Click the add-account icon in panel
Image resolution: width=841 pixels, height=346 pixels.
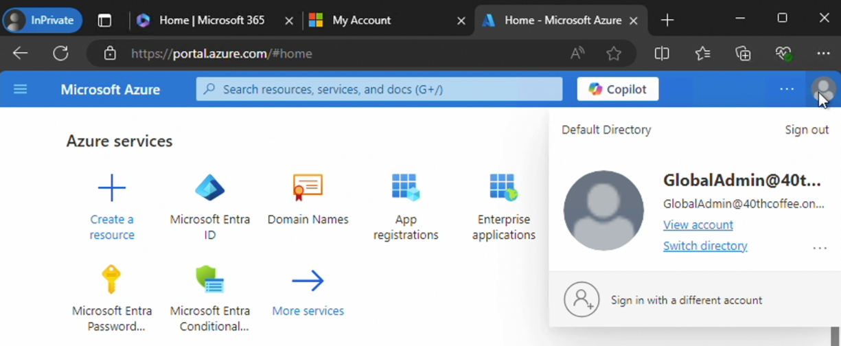(x=581, y=300)
